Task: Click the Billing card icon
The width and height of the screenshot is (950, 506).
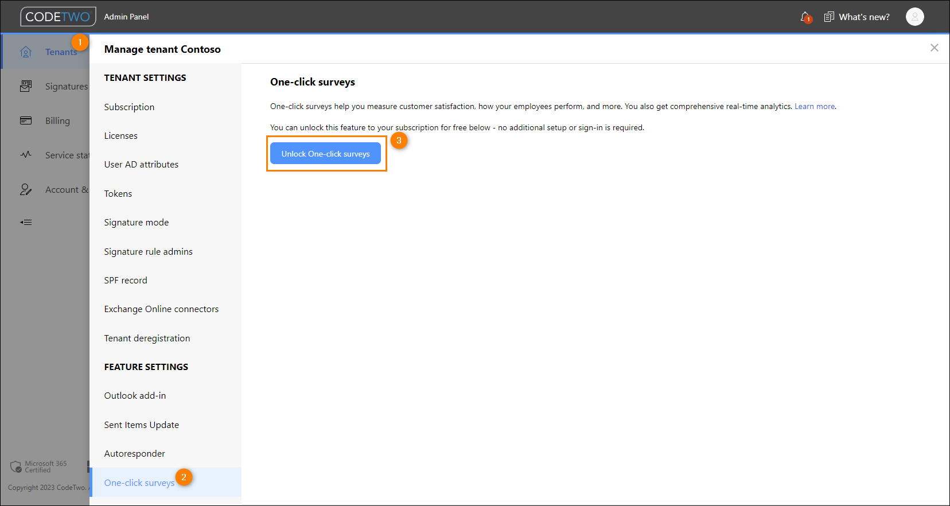Action: (26, 120)
